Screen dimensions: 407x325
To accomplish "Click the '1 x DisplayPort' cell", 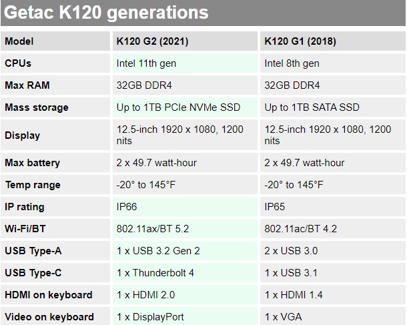I will tap(150, 317).
